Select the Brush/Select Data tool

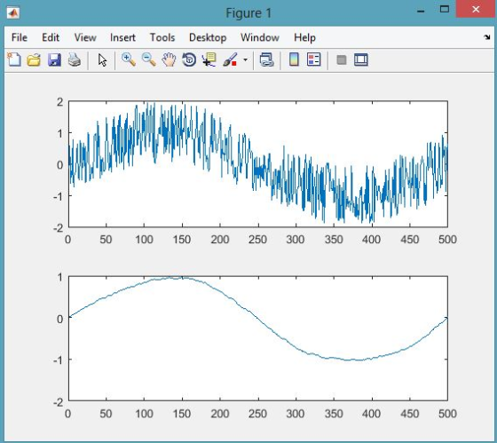pyautogui.click(x=230, y=59)
